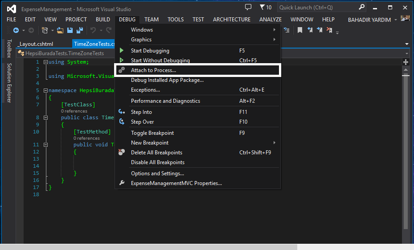Choose Disable All Breakpoints

pyautogui.click(x=197, y=162)
